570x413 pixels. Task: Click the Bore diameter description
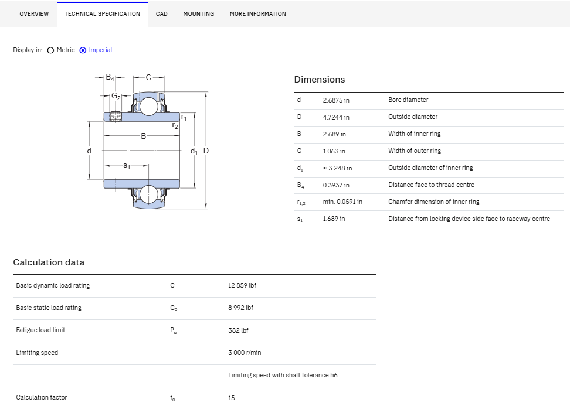(x=408, y=100)
